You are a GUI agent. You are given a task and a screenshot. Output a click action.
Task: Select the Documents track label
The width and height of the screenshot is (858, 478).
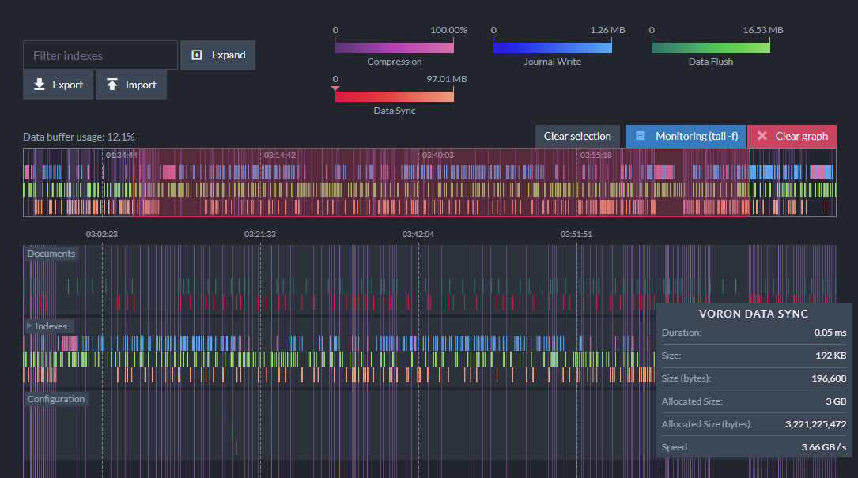[51, 254]
